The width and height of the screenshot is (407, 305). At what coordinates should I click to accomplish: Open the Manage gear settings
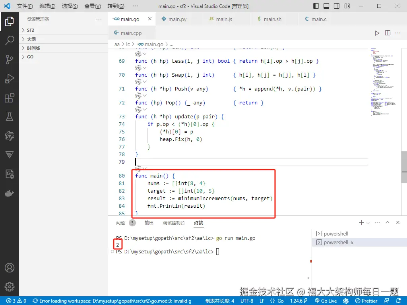pyautogui.click(x=10, y=287)
